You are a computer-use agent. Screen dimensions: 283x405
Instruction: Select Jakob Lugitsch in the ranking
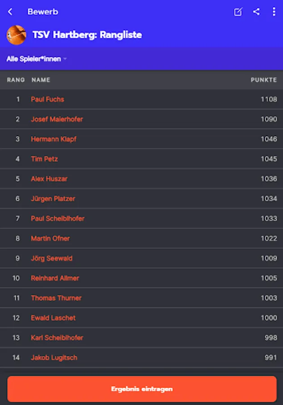click(x=54, y=357)
